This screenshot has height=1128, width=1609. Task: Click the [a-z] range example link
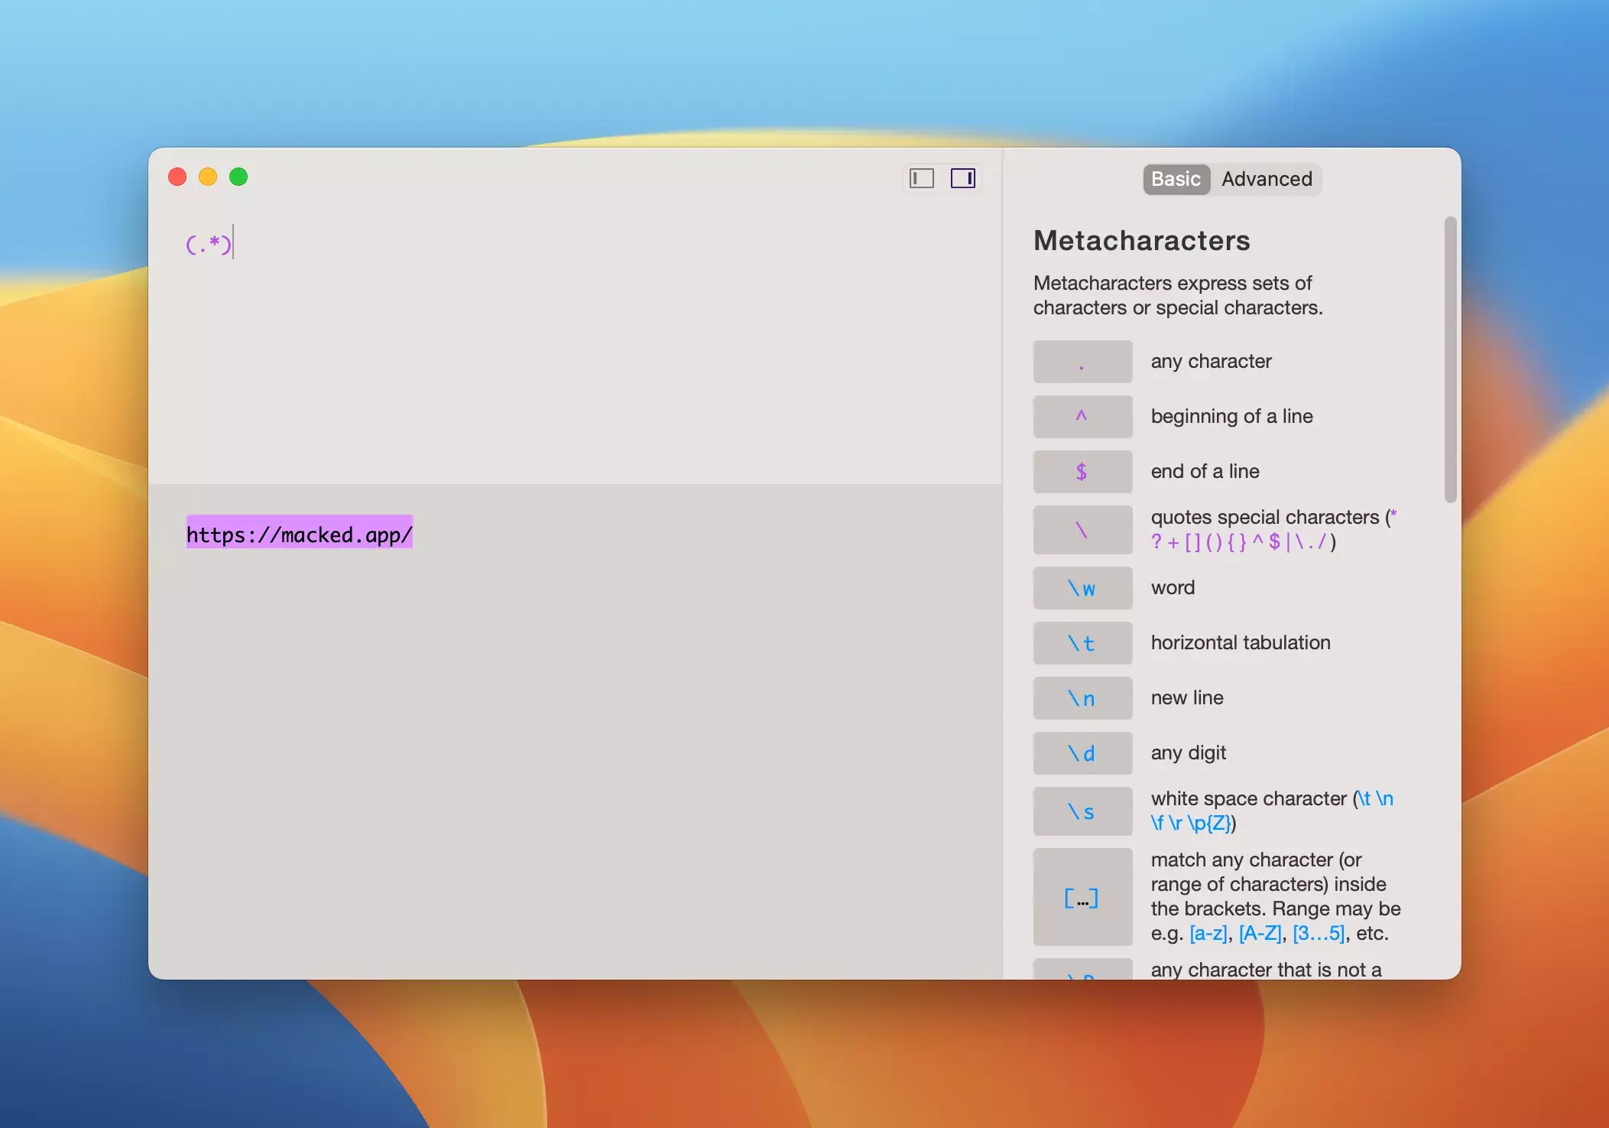tap(1208, 933)
